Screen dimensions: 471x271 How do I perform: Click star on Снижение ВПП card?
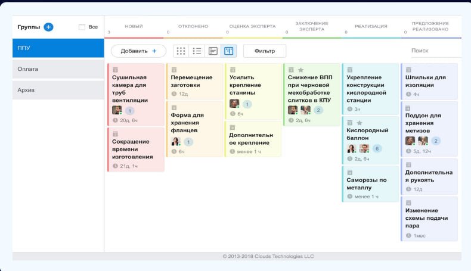[x=300, y=70]
